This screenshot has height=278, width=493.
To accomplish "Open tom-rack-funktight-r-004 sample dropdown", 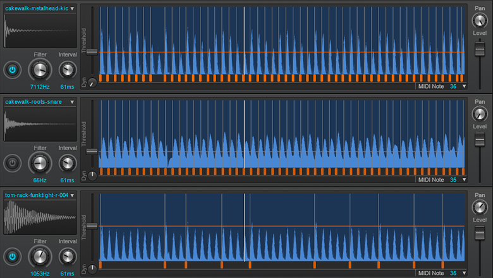I will pos(72,196).
